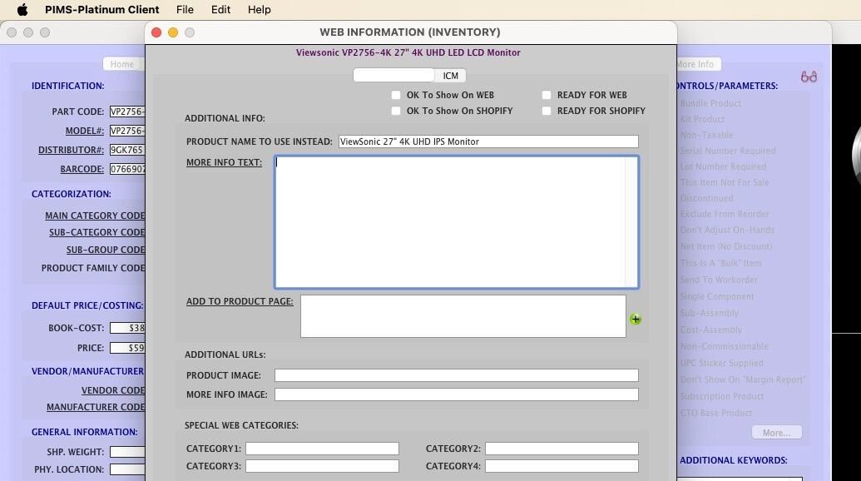Focus the PRODUCT IMAGE URL field
The height and width of the screenshot is (481, 861).
(457, 375)
